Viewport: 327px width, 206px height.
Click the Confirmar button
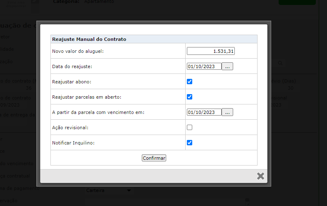(x=154, y=158)
